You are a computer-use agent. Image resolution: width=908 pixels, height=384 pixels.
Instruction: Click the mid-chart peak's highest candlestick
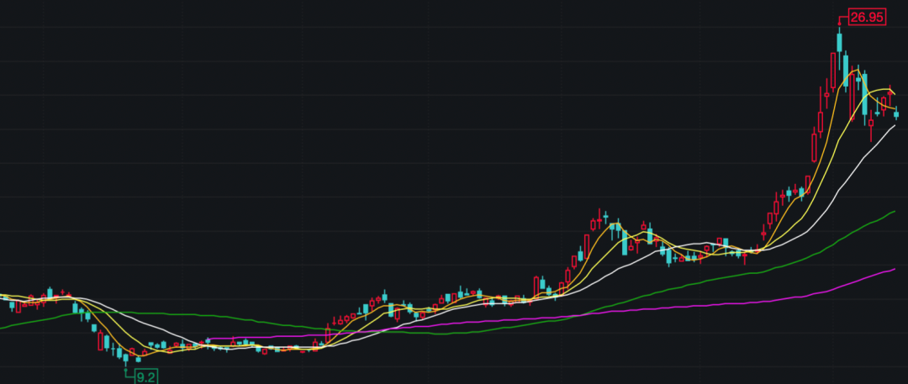coord(601,220)
